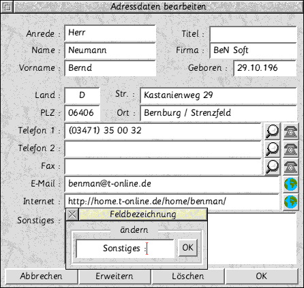Click the Sonstiges text area beside the popup
This screenshot has height=288, width=304.
click(x=252, y=239)
